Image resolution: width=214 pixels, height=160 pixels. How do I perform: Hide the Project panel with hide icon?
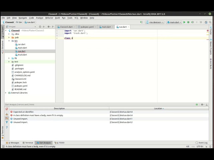(x=53, y=27)
